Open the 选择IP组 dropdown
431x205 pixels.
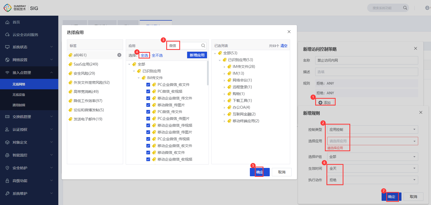[x=372, y=157]
